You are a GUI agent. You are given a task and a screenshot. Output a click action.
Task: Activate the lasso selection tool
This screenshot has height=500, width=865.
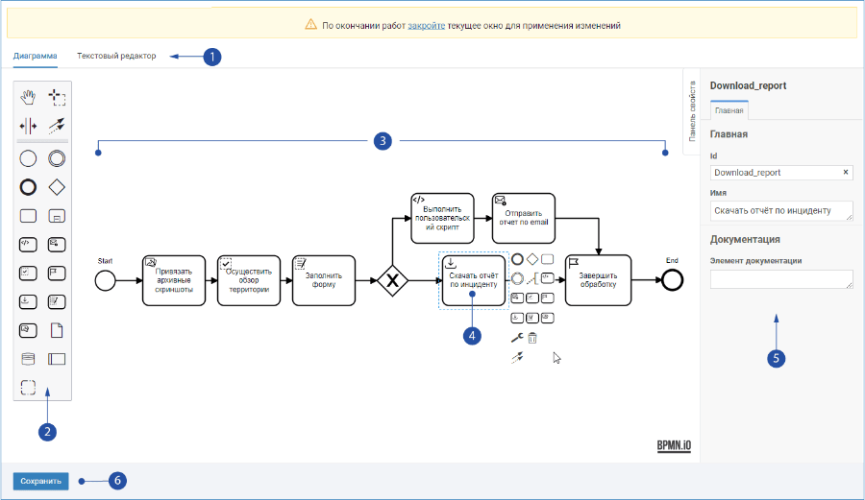(57, 97)
